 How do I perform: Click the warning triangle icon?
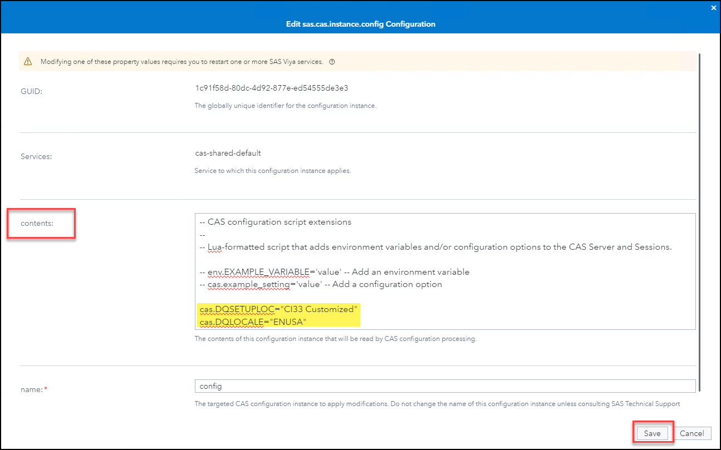[28, 62]
